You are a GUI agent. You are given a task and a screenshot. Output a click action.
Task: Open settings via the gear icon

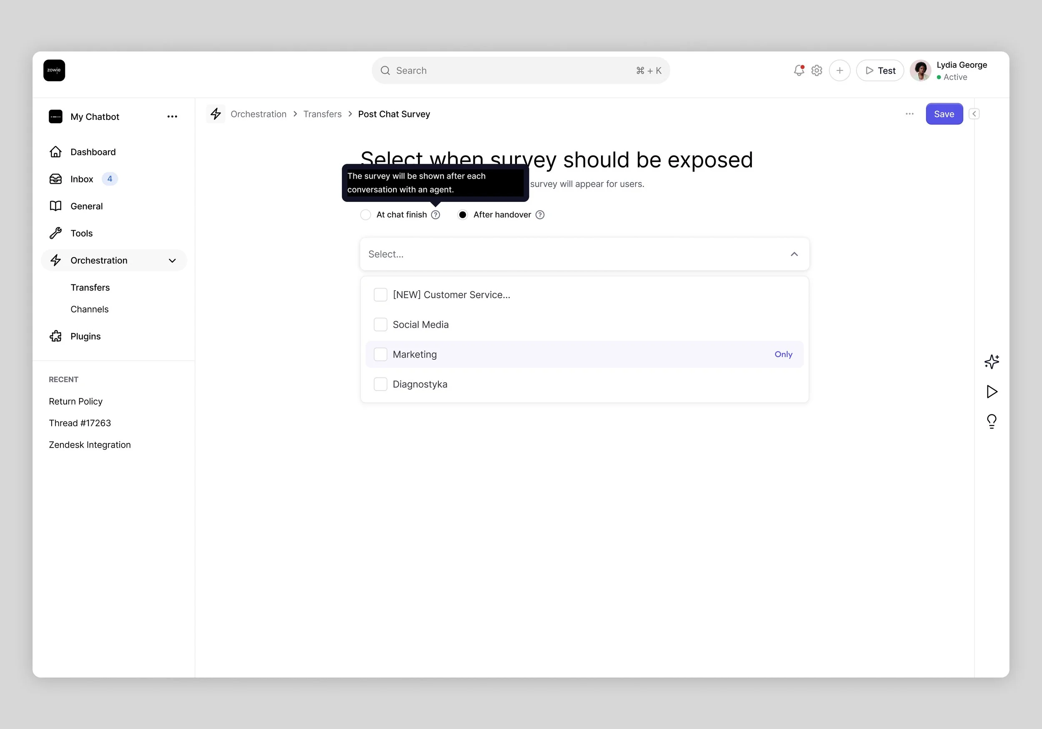[817, 71]
